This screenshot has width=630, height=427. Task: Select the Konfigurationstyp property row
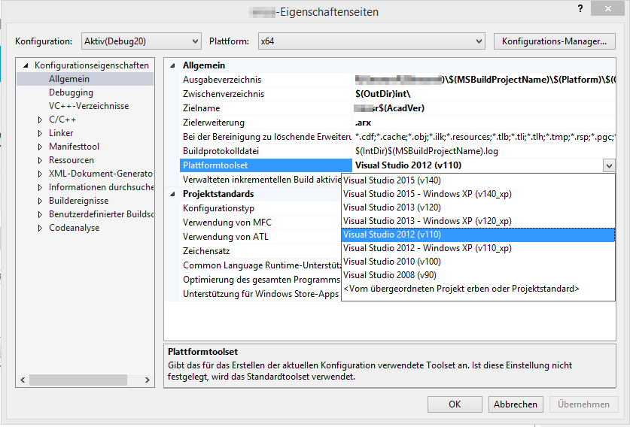[260, 208]
